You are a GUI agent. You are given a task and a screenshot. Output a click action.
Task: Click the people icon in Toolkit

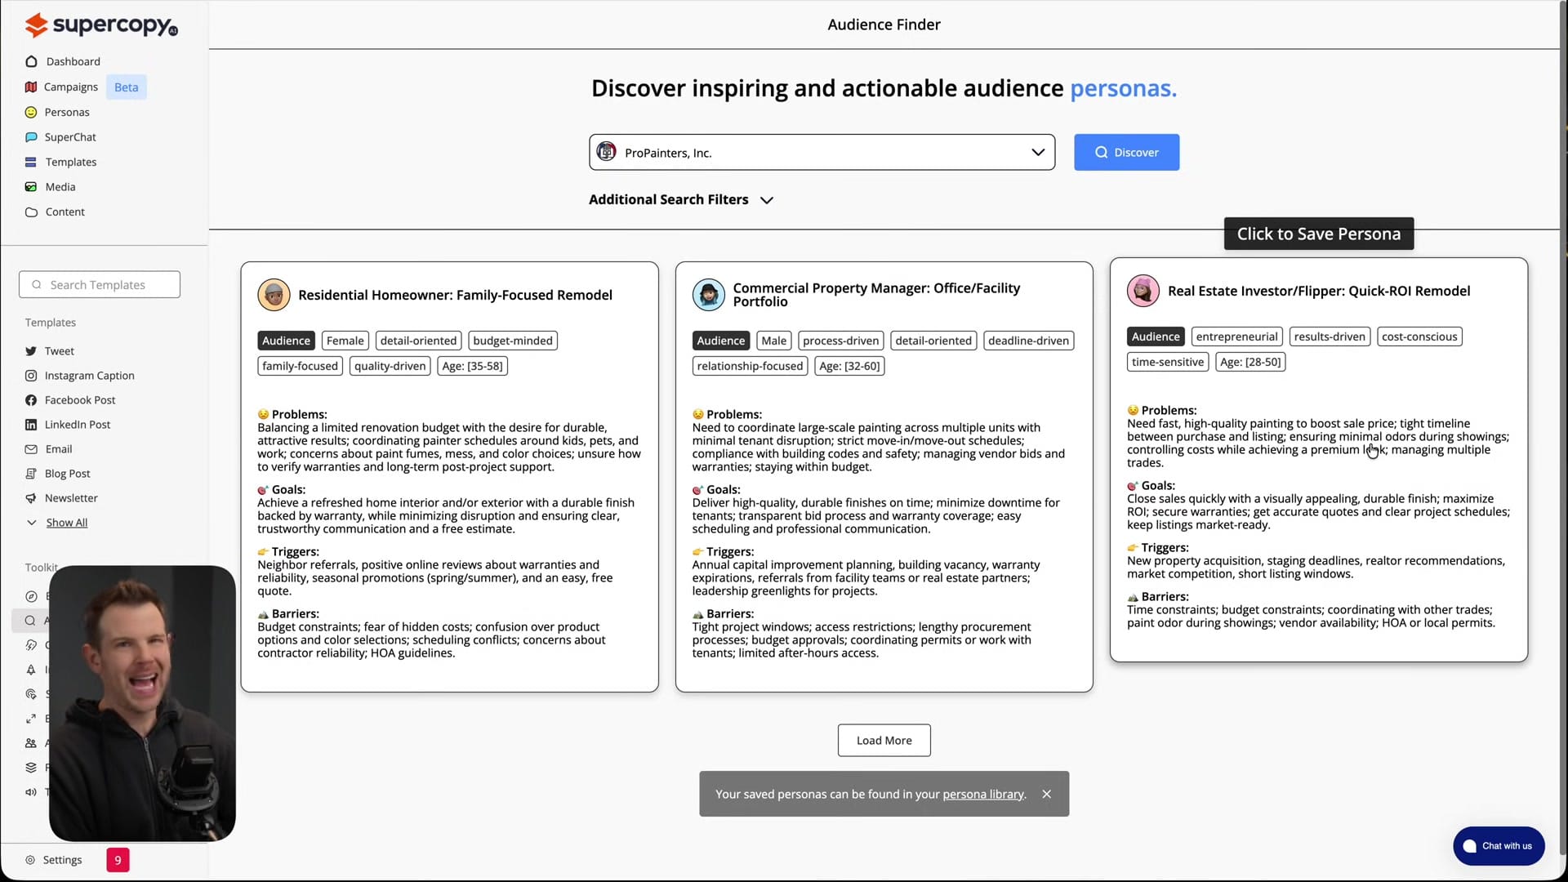(x=31, y=743)
